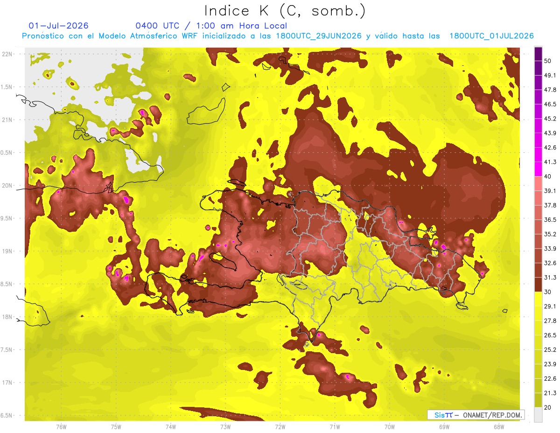Click the '73W' longitude label
Screen dimensions: 560x433
point(226,426)
